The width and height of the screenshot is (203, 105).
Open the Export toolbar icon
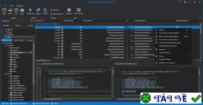click(38, 10)
